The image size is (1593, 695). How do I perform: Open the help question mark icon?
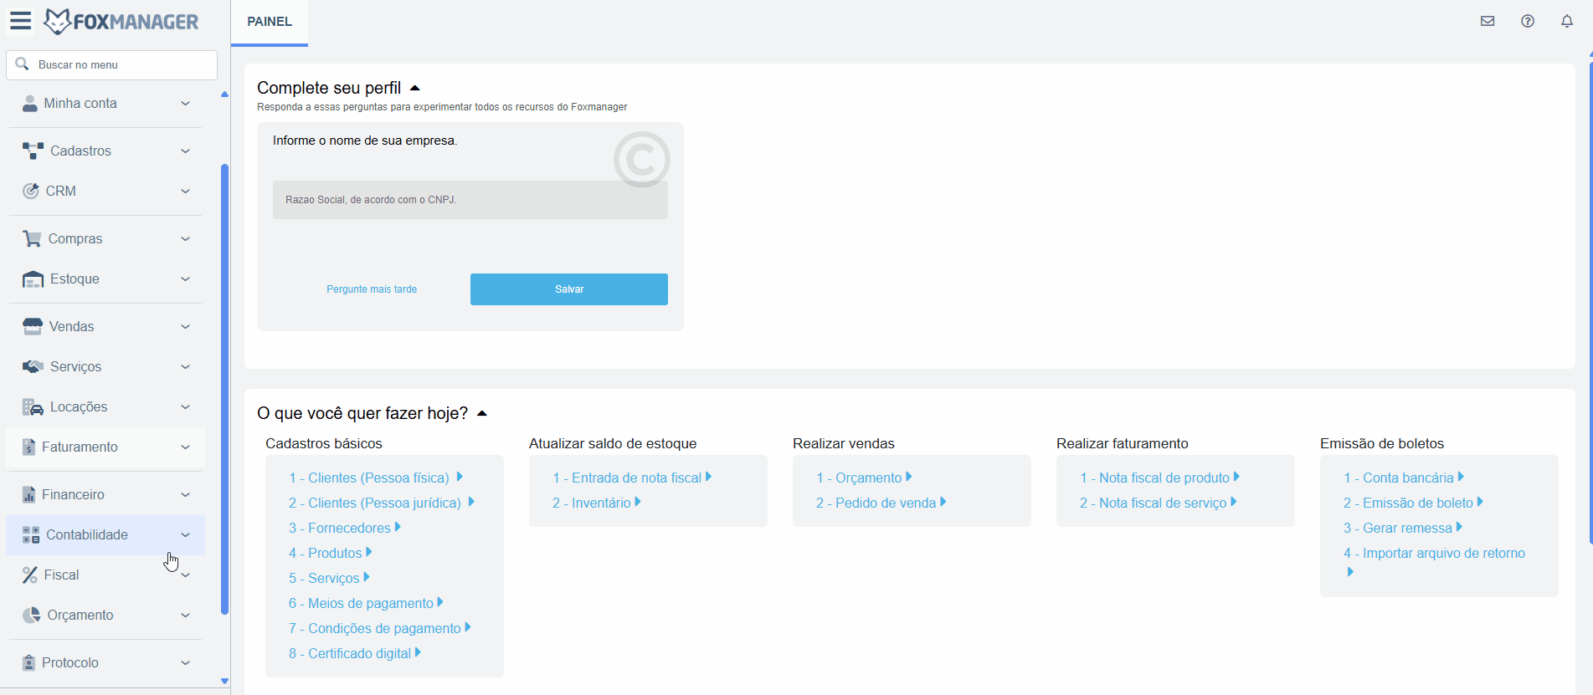point(1528,21)
